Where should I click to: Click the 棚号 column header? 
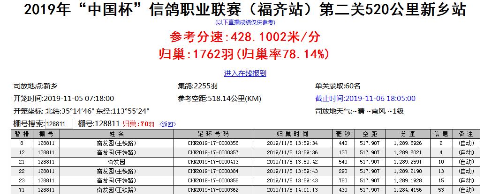point(46,134)
